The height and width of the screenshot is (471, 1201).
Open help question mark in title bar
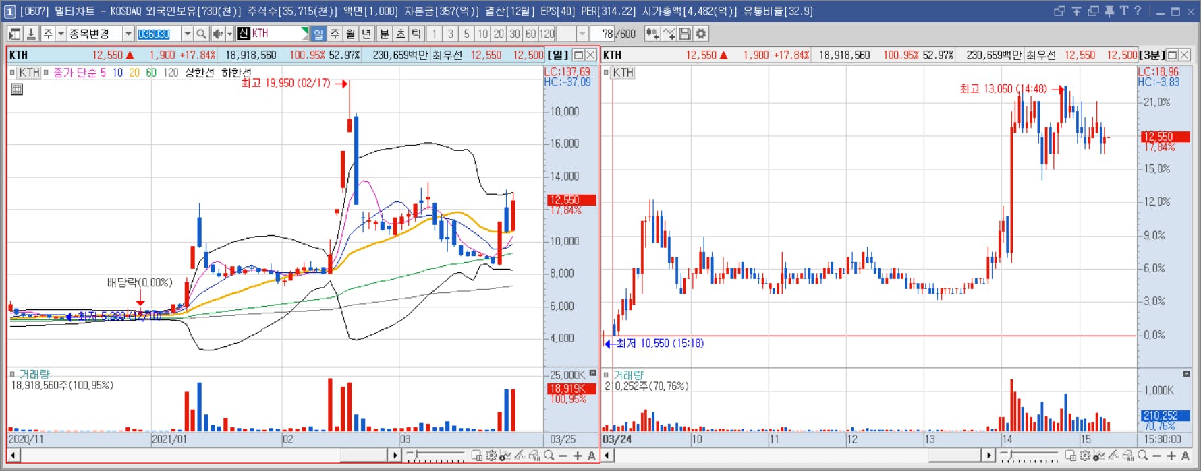[1138, 11]
